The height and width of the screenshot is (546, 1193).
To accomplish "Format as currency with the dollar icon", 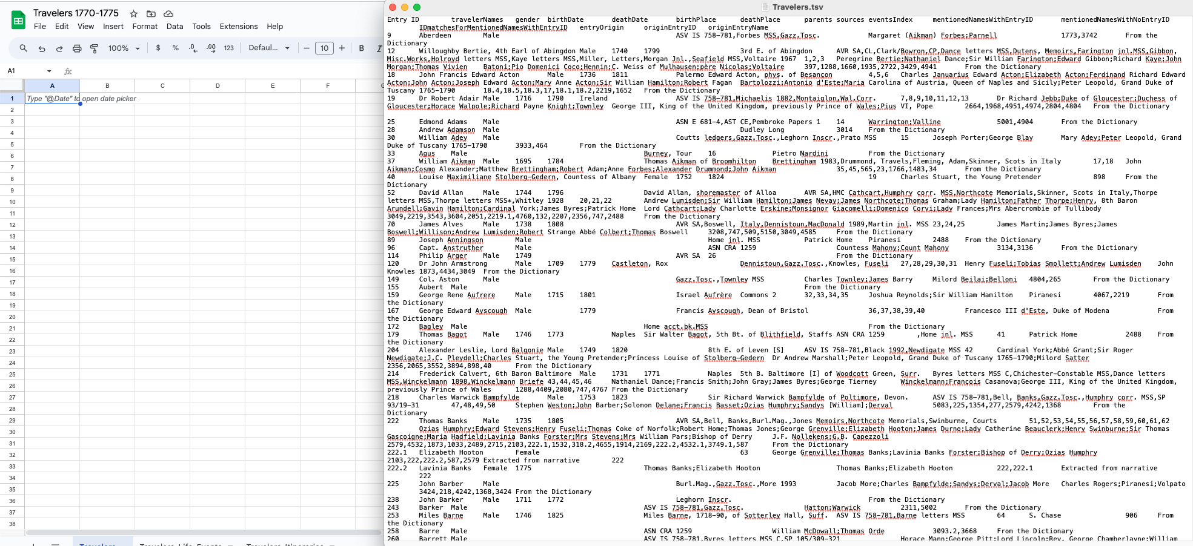I will click(158, 48).
